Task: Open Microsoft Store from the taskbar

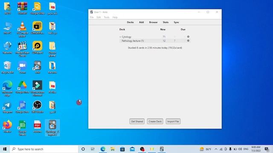Action: pyautogui.click(x=122, y=149)
